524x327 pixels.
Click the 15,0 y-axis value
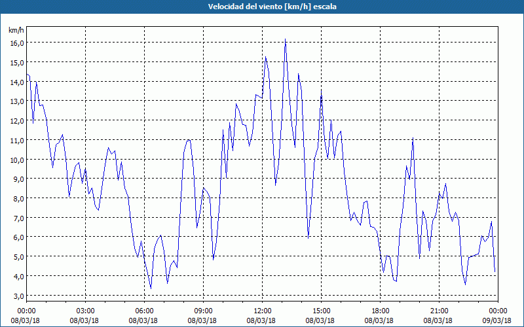16,63
